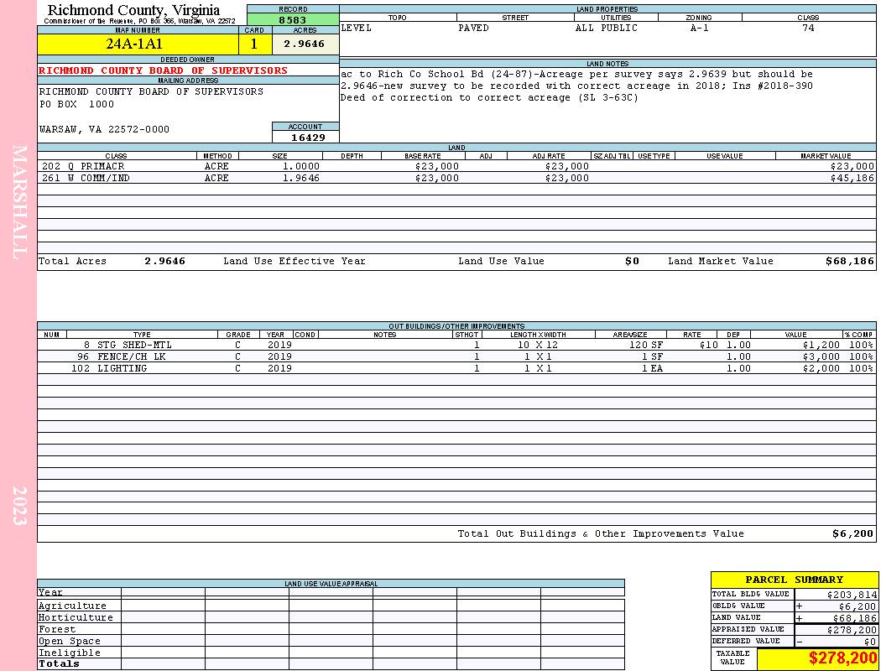Click the 2023 year sidebar label
This screenshot has width=881, height=671.
(19, 506)
